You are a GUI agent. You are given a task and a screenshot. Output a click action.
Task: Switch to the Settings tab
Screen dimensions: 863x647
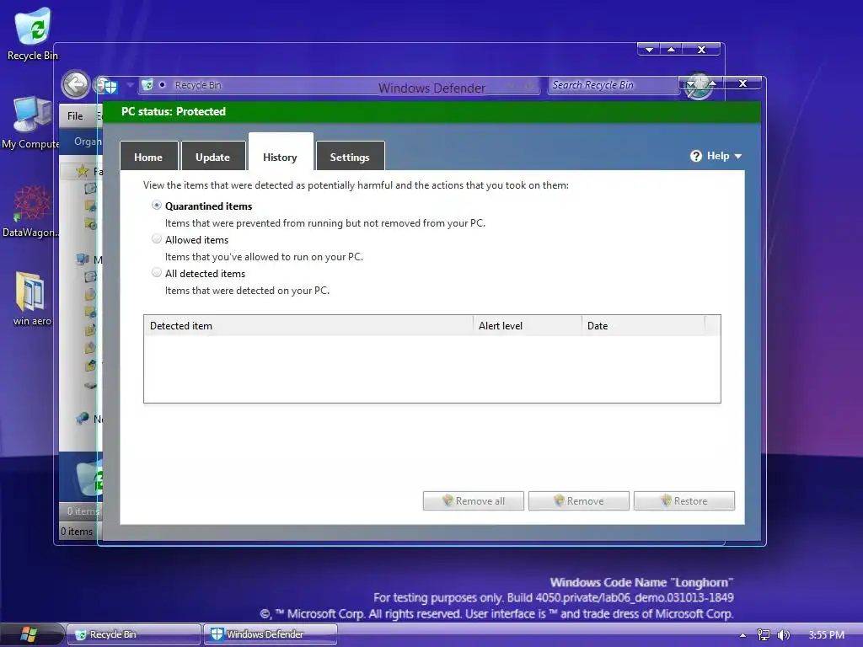[350, 157]
